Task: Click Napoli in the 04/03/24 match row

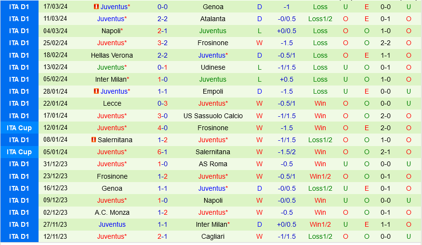Action: (x=110, y=31)
